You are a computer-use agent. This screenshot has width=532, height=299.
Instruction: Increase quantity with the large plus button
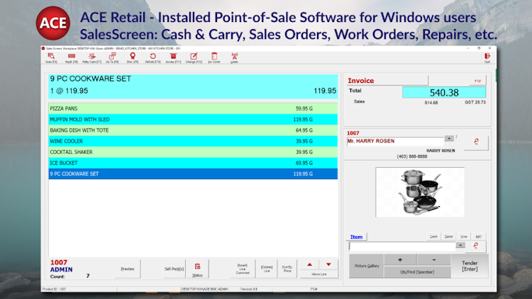[400, 260]
